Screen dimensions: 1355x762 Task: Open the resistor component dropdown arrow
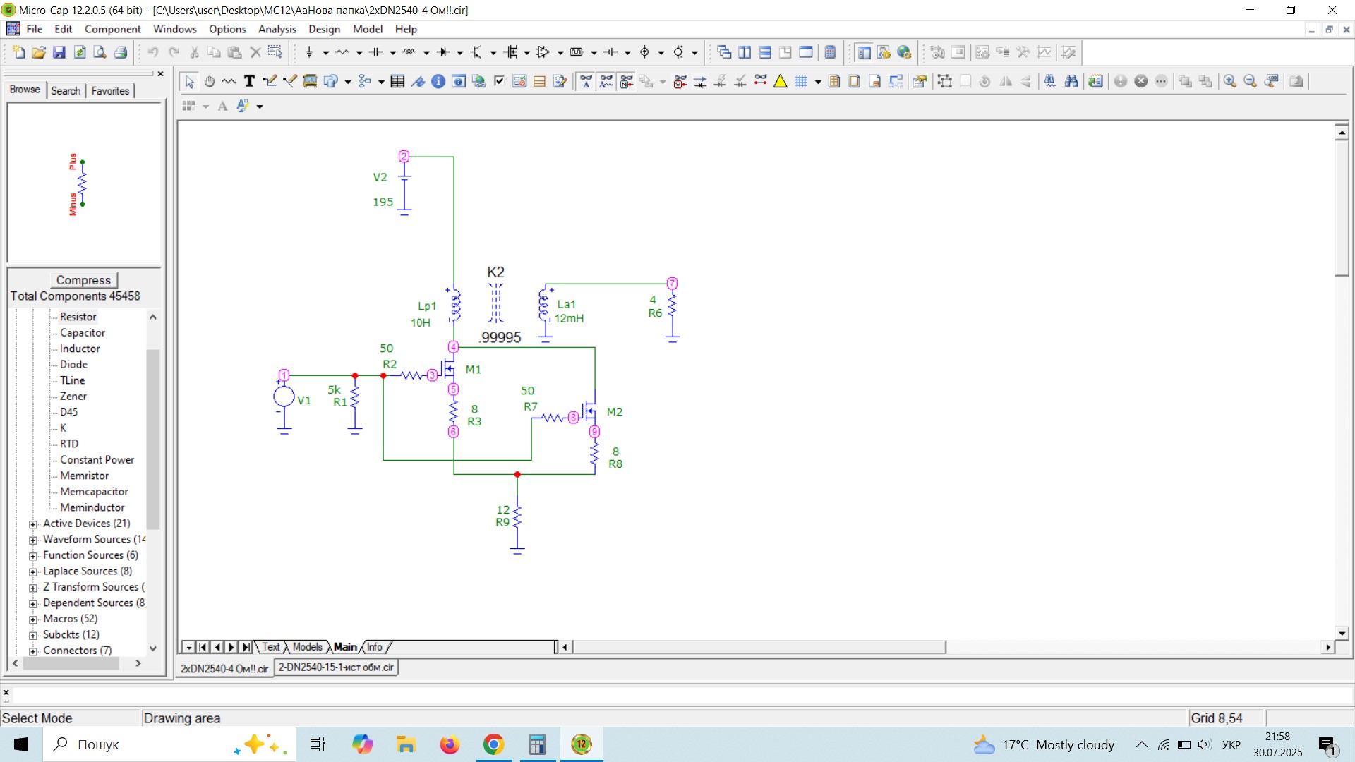[359, 52]
